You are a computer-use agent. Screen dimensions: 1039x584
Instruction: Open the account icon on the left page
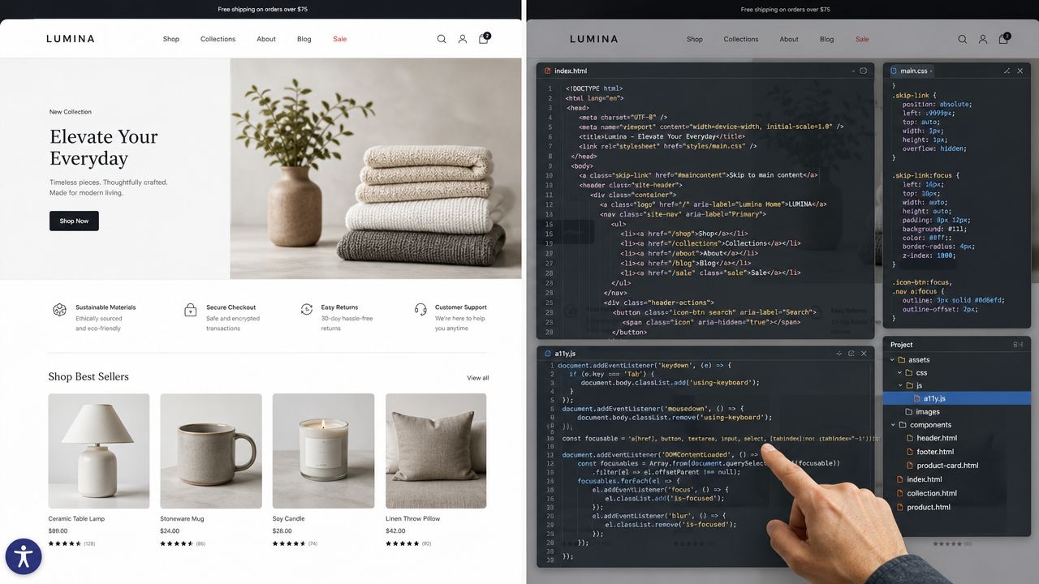click(463, 39)
